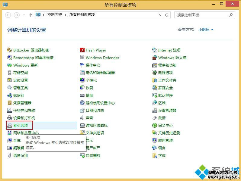The height and width of the screenshot is (181, 241).
Task: Open 用户帐户 link
Action: pyautogui.click(x=93, y=148)
